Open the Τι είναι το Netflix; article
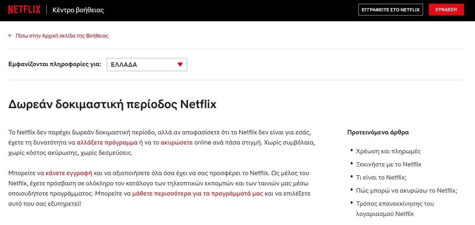The image size is (475, 225). click(381, 177)
